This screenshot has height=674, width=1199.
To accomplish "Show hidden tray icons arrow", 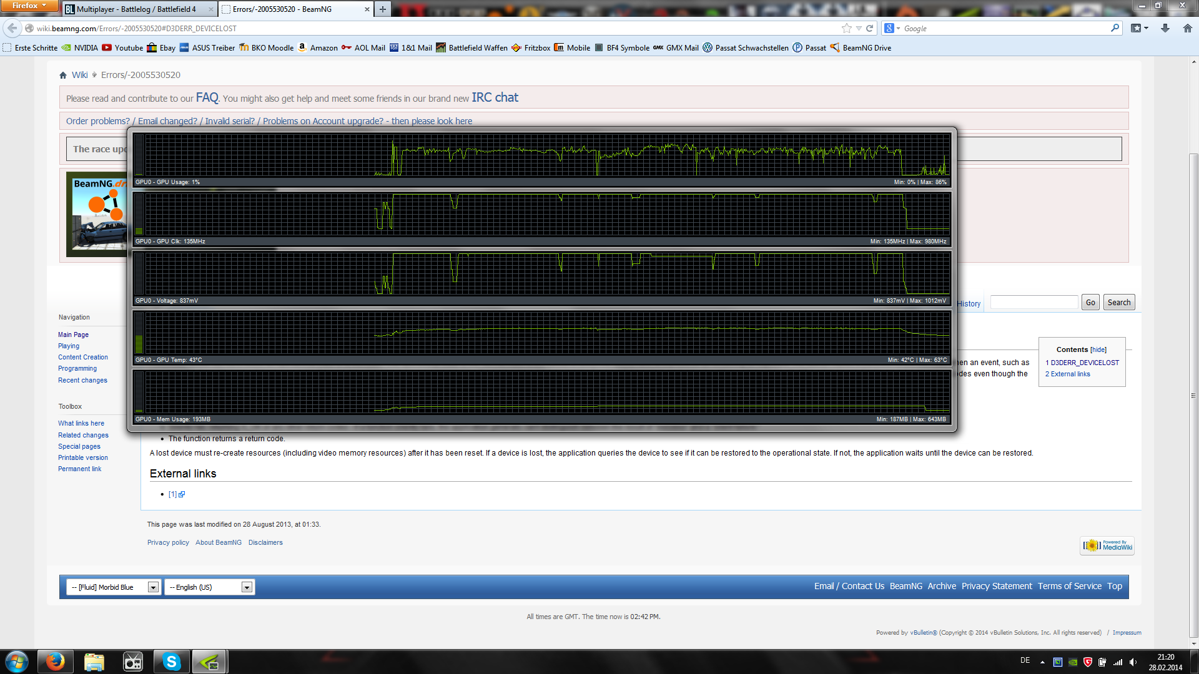I will pos(1042,662).
